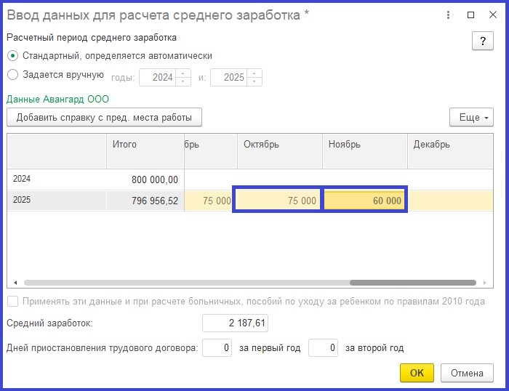Select the Стандартный automatic period option
The image size is (509, 391).
click(x=12, y=55)
